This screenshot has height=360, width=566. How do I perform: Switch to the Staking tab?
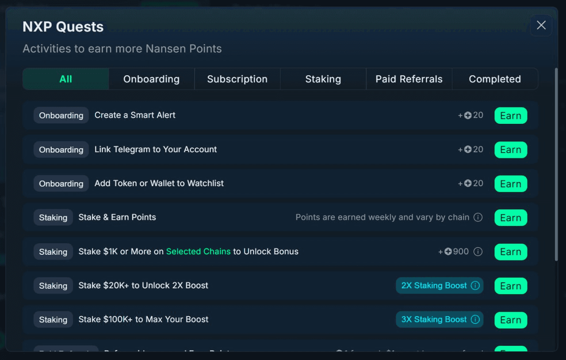(x=323, y=79)
